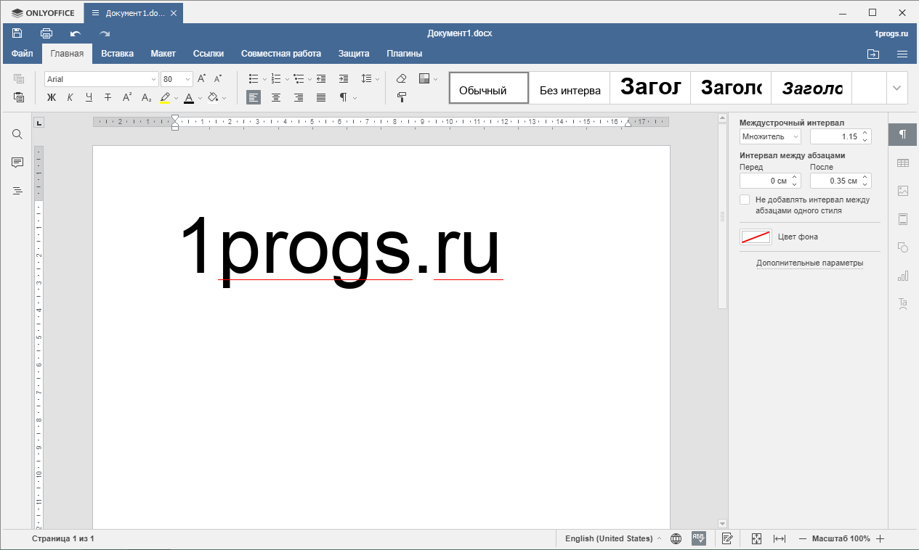Print the document using the printer icon
The height and width of the screenshot is (550, 919).
click(x=46, y=33)
